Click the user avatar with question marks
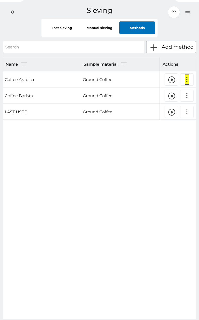Screen dimensions: 199x320 (x=174, y=12)
